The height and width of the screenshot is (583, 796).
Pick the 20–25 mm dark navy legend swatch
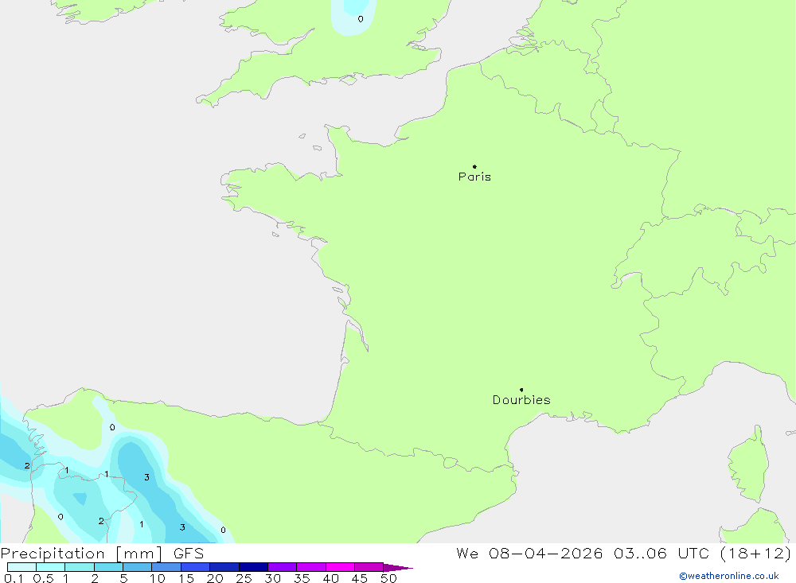(x=224, y=567)
